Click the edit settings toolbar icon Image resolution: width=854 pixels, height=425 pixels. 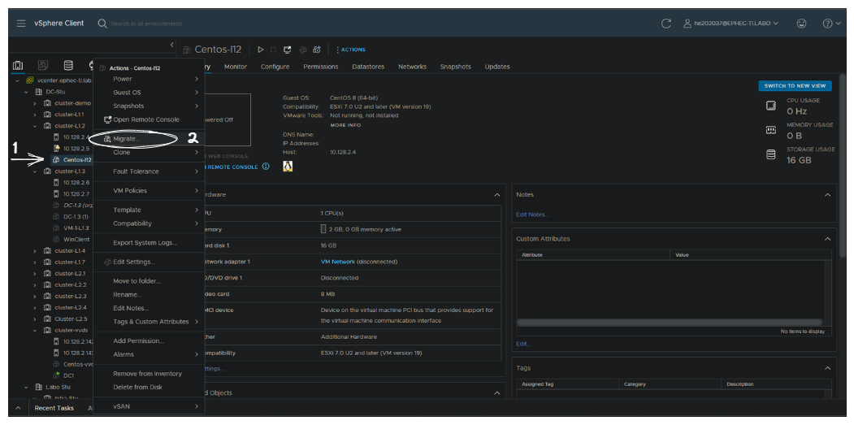click(303, 50)
